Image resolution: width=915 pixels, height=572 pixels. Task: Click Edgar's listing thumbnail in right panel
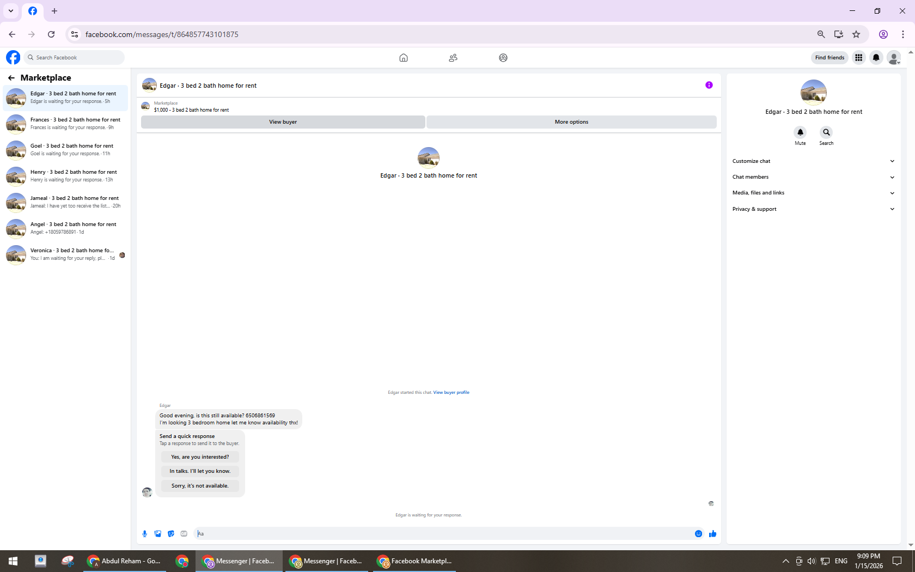click(814, 93)
